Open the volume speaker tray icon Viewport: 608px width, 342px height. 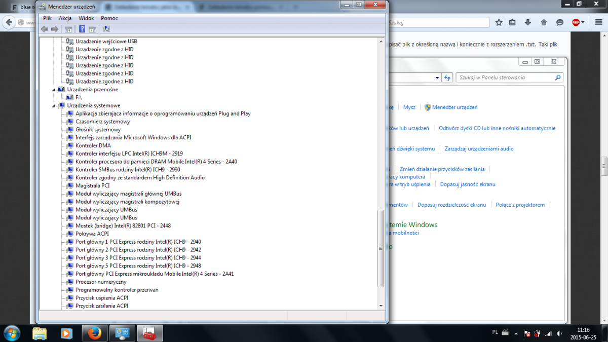point(559,334)
